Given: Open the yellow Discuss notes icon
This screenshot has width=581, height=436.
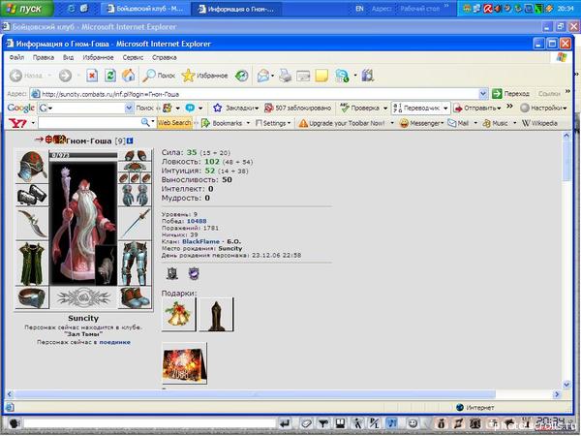Looking at the screenshot, I should 321,76.
